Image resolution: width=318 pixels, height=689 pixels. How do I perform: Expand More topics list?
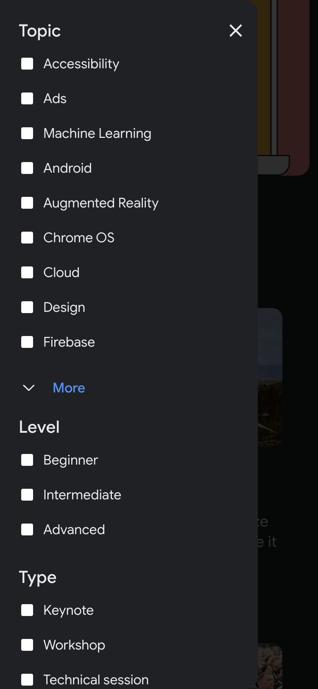(x=69, y=387)
